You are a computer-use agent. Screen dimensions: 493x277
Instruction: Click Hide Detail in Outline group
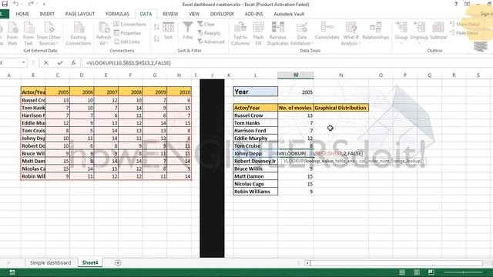(464, 33)
